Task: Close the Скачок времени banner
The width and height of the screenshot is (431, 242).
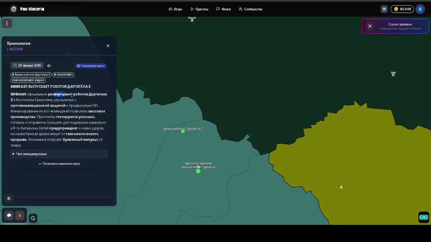Action: click(x=370, y=26)
